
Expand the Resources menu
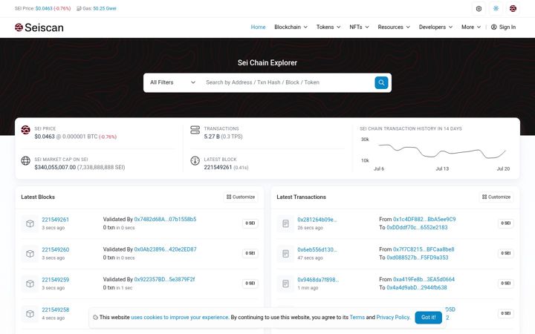click(x=394, y=27)
